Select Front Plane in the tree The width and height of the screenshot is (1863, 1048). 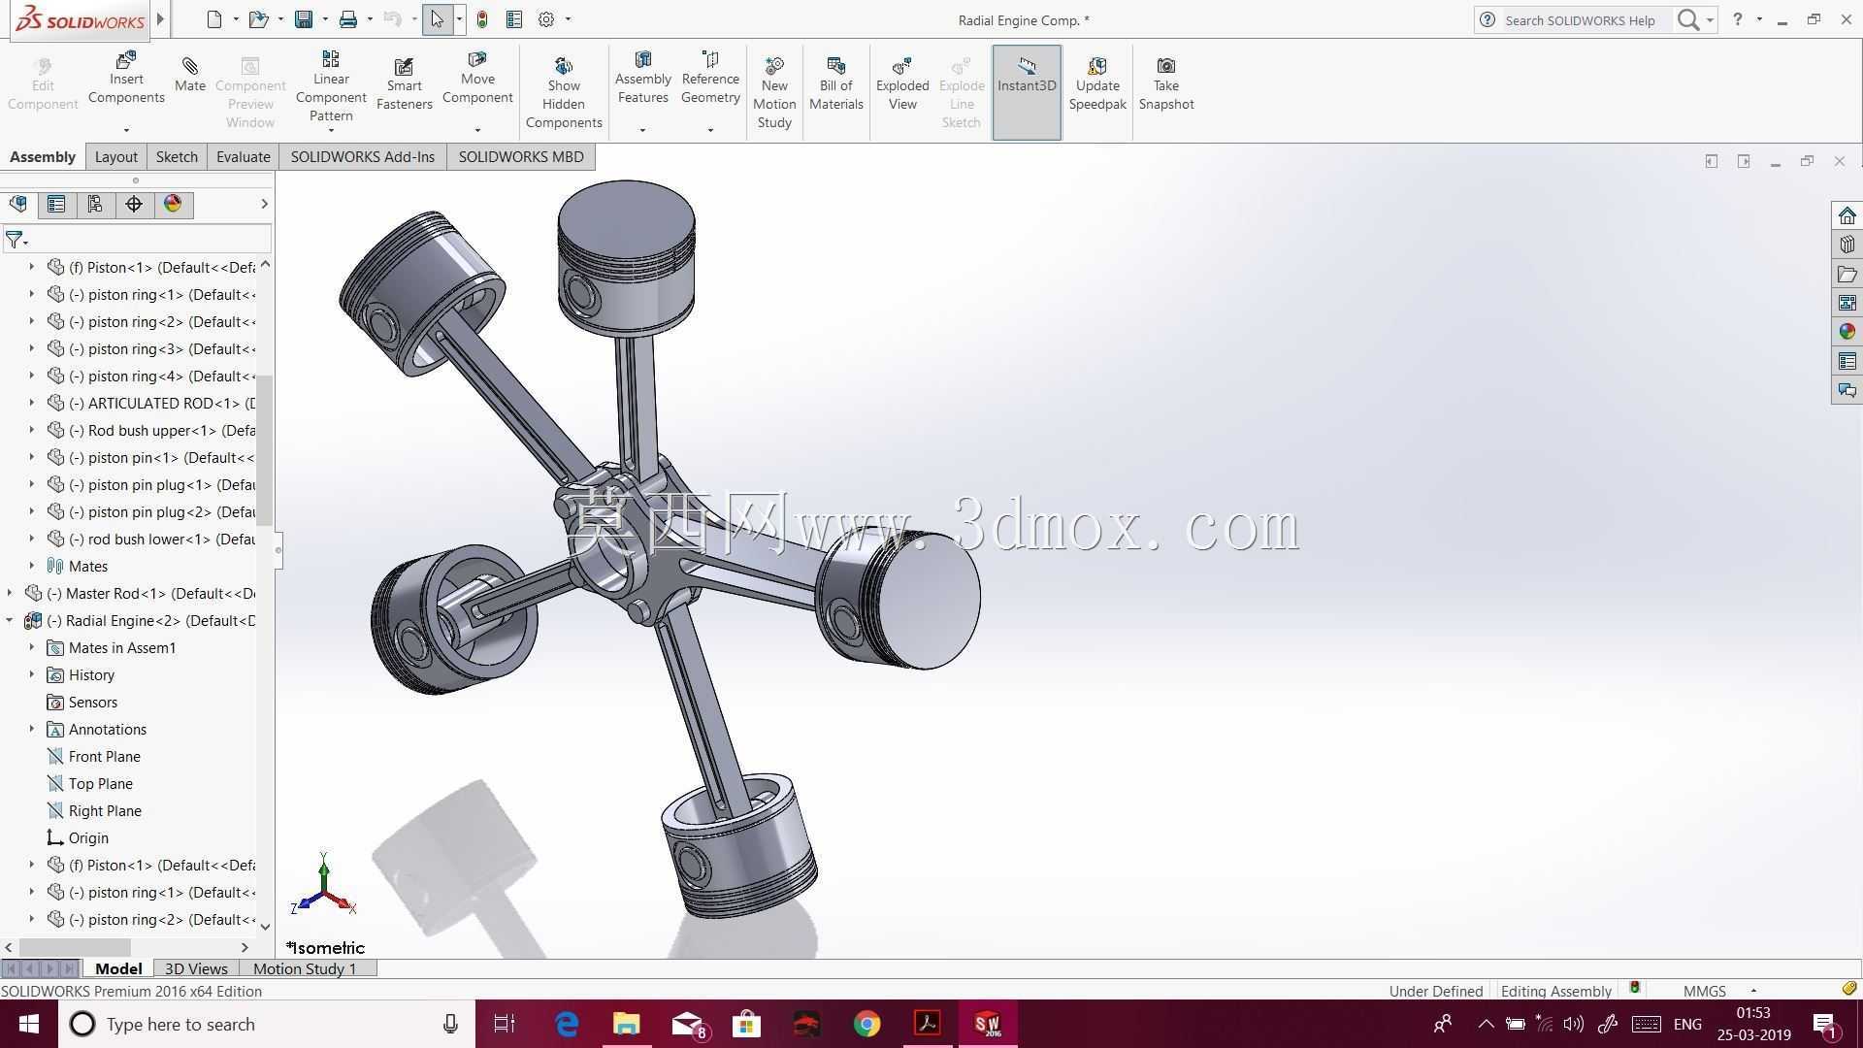click(x=104, y=756)
